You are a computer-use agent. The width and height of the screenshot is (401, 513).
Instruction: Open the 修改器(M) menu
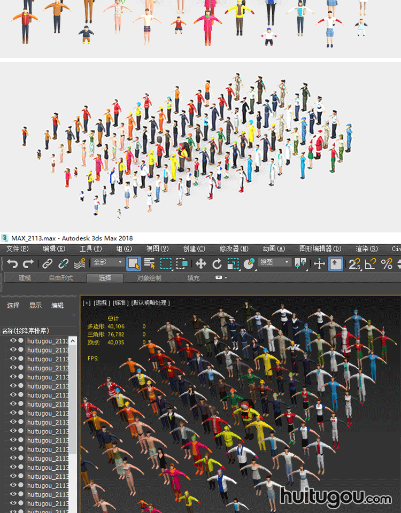[234, 249]
